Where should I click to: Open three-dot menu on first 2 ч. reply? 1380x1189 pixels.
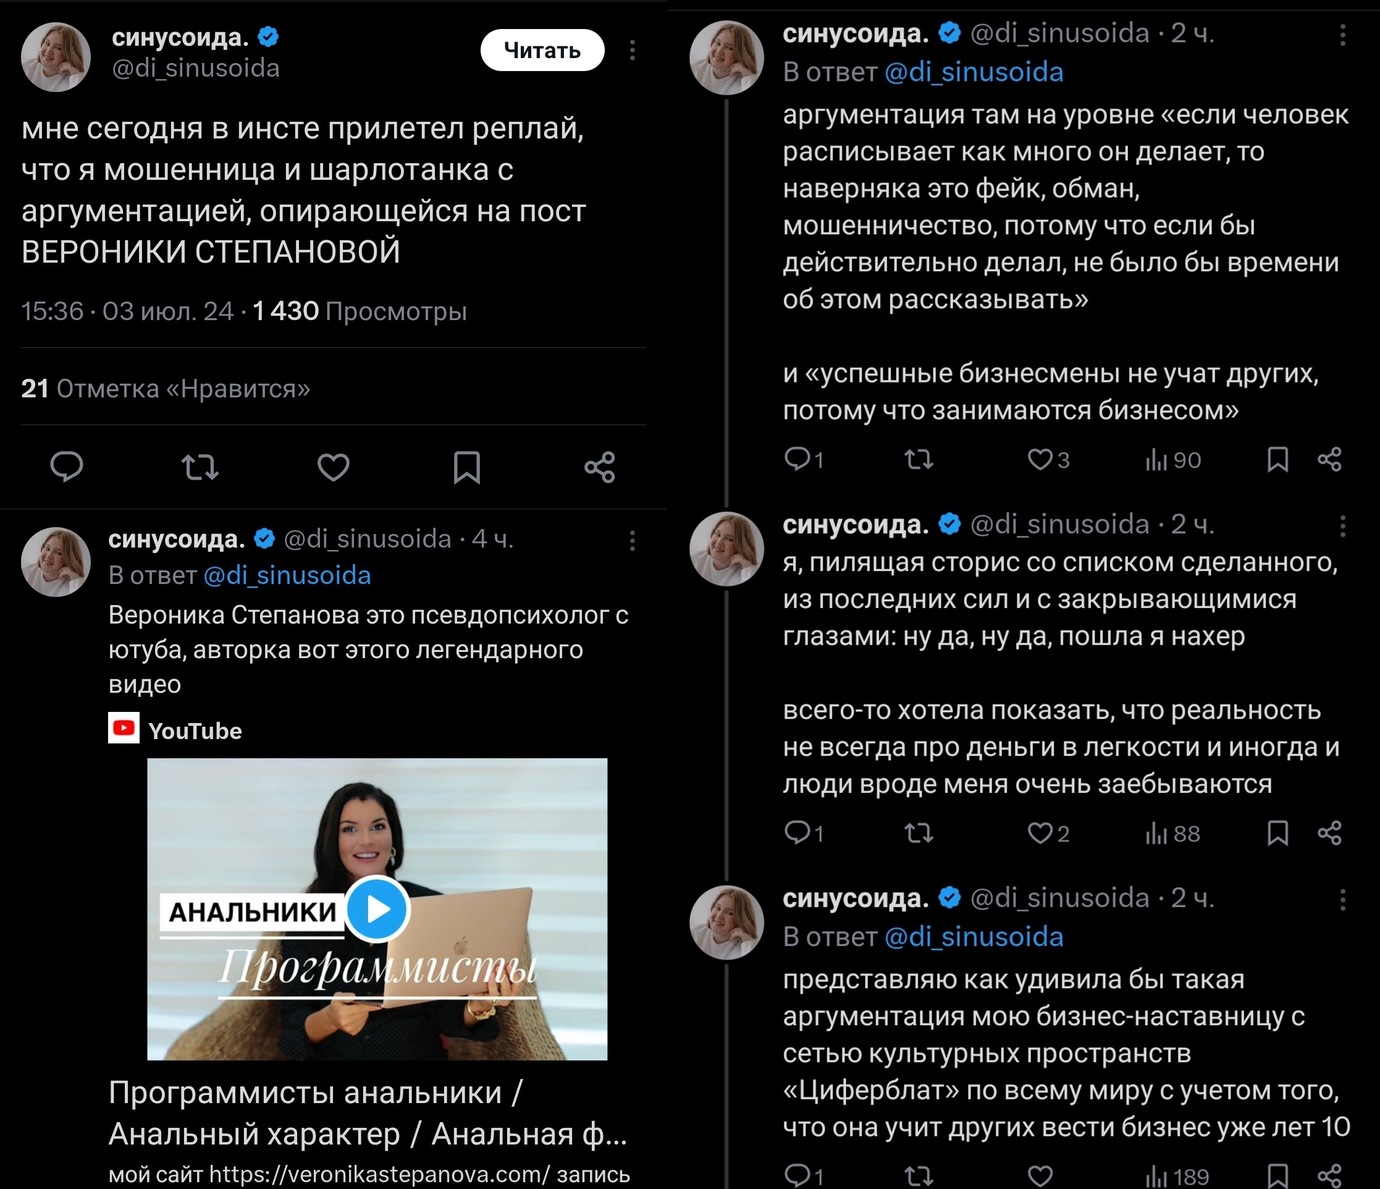[1343, 35]
